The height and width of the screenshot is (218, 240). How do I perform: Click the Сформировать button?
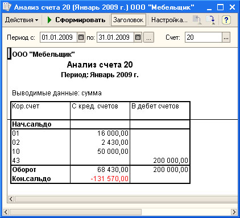click(x=76, y=20)
